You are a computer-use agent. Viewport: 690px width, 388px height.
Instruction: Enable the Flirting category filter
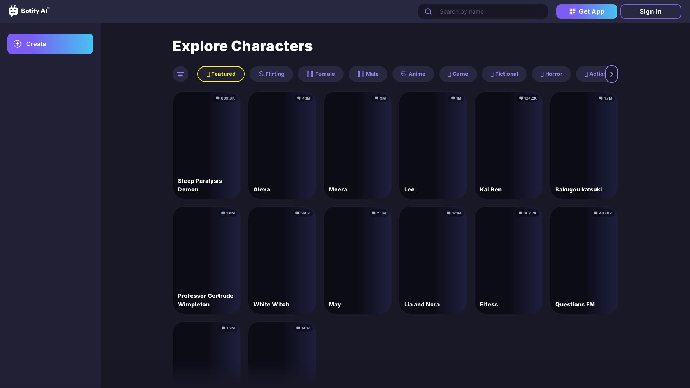(x=271, y=74)
